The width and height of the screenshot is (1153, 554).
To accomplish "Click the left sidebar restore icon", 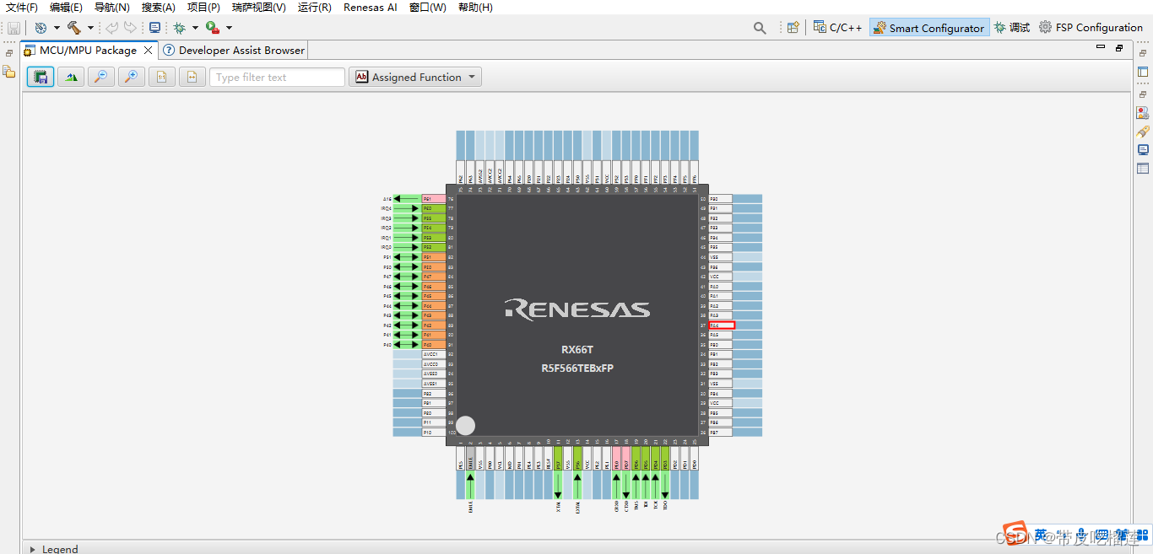I will 9,52.
